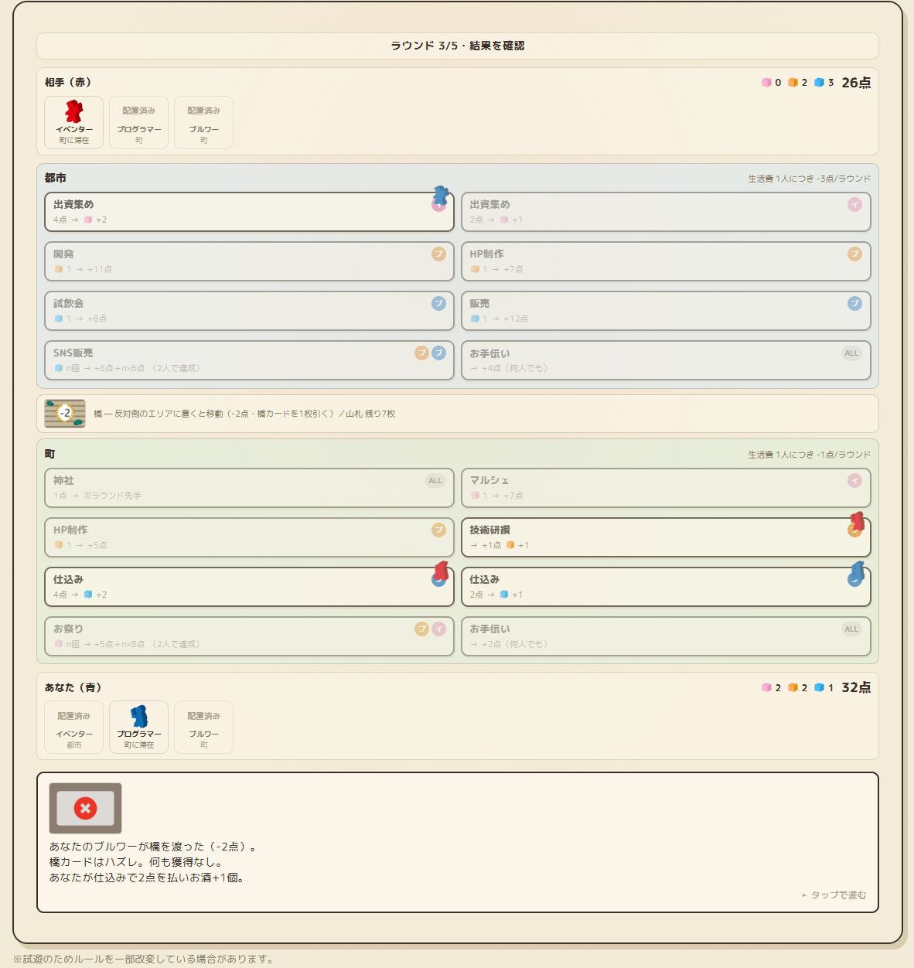Click the orange プ badge on city HP制作 +7点
The height and width of the screenshot is (968, 914).
pos(854,254)
